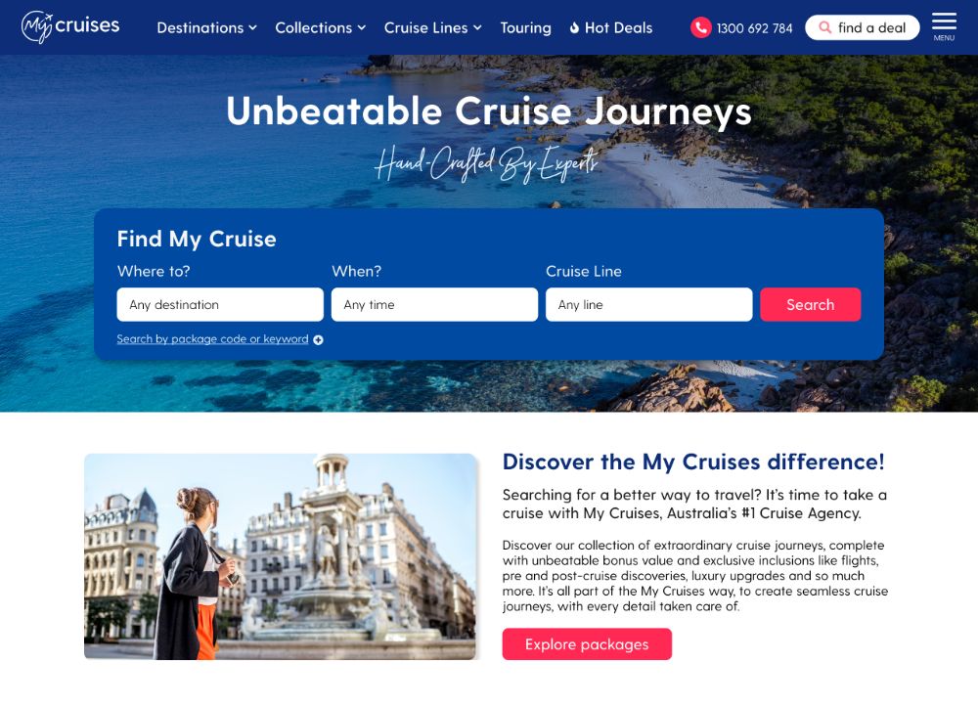Select the Any destination field
Viewport: 978px width, 706px height.
[220, 304]
